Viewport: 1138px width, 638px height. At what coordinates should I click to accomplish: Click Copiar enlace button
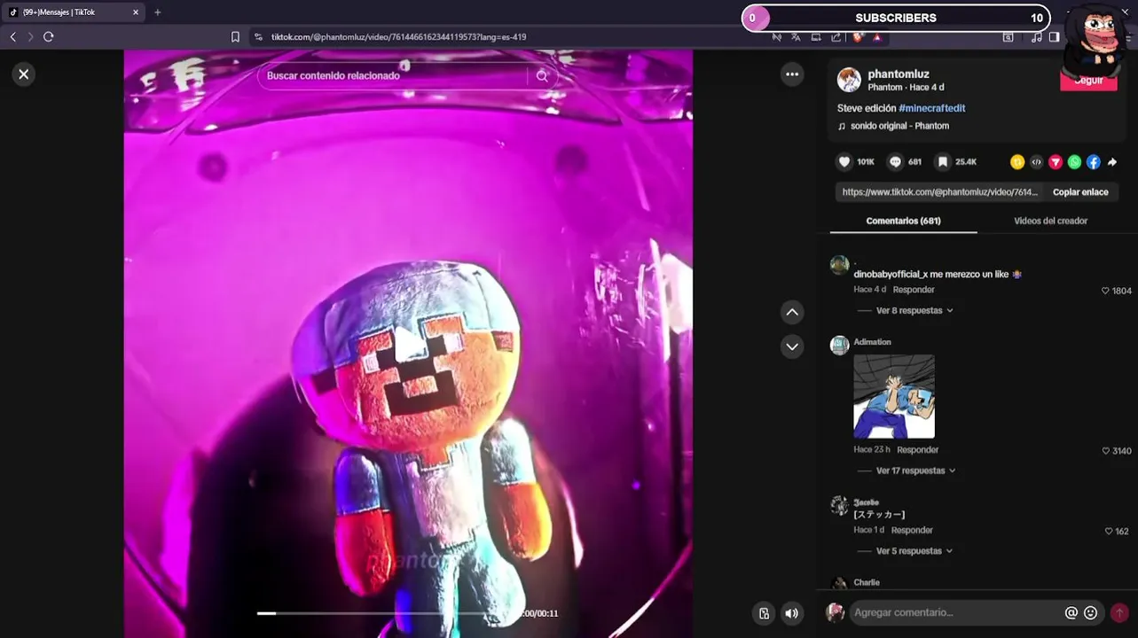pos(1080,192)
